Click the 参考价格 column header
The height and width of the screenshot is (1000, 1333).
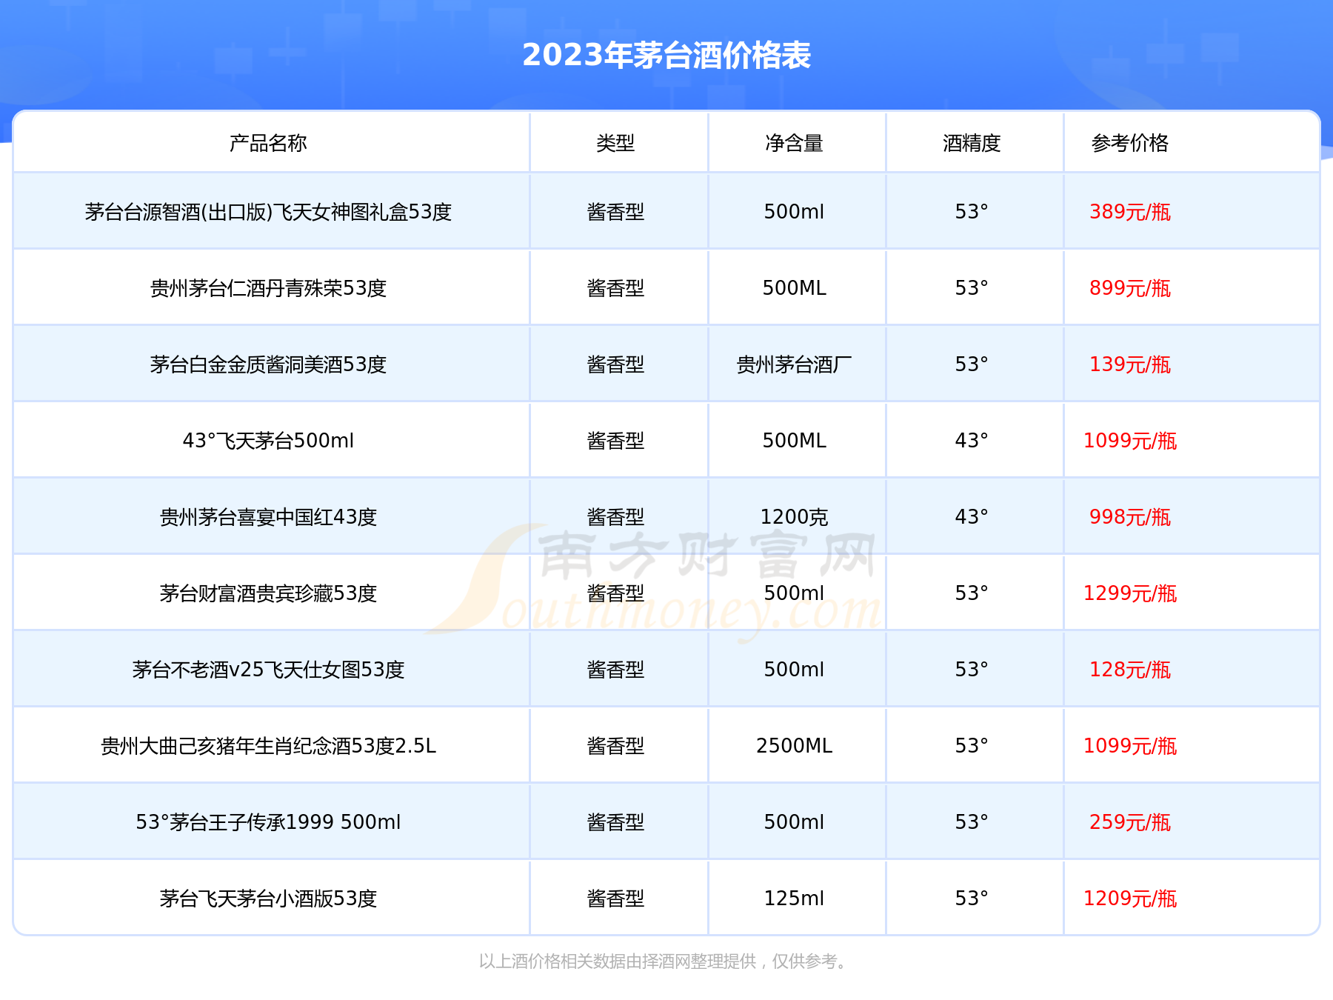(x=1130, y=143)
